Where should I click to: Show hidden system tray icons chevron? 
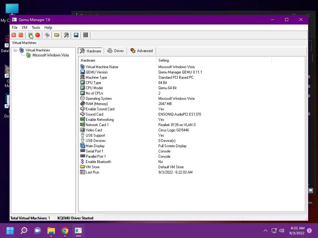pyautogui.click(x=265, y=231)
